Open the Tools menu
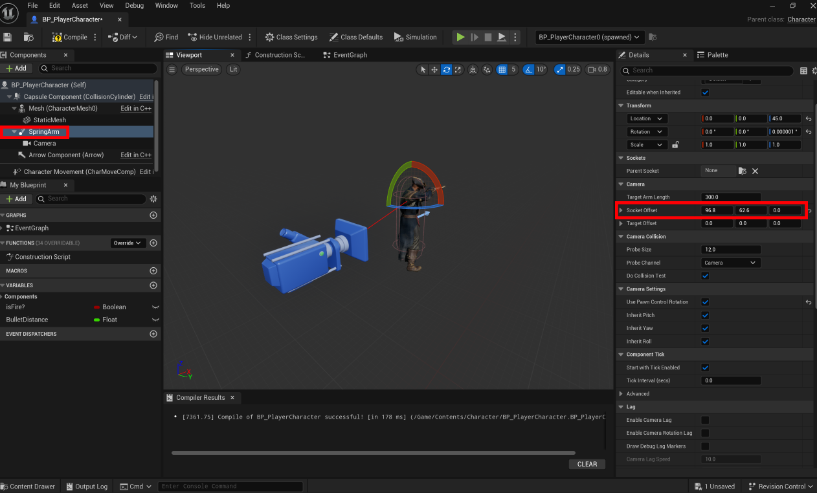Screen dimensions: 817x493 [x=197, y=5]
